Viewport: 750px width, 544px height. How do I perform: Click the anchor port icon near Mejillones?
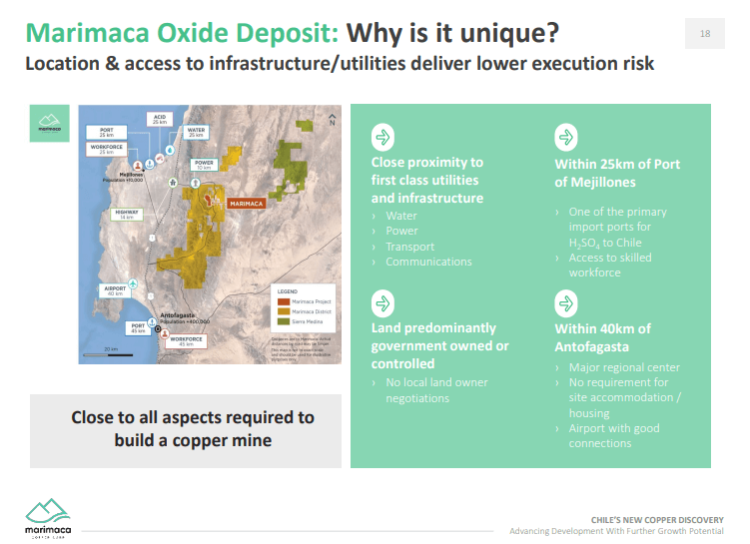coord(150,164)
